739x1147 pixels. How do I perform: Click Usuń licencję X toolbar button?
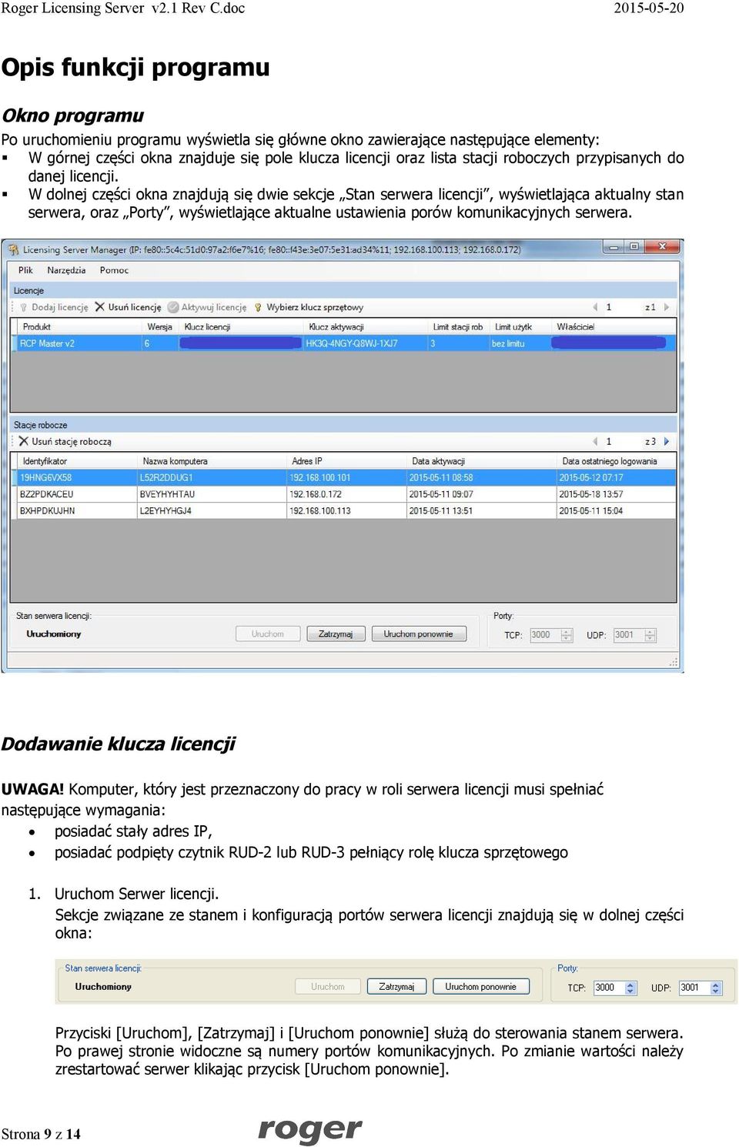point(128,307)
